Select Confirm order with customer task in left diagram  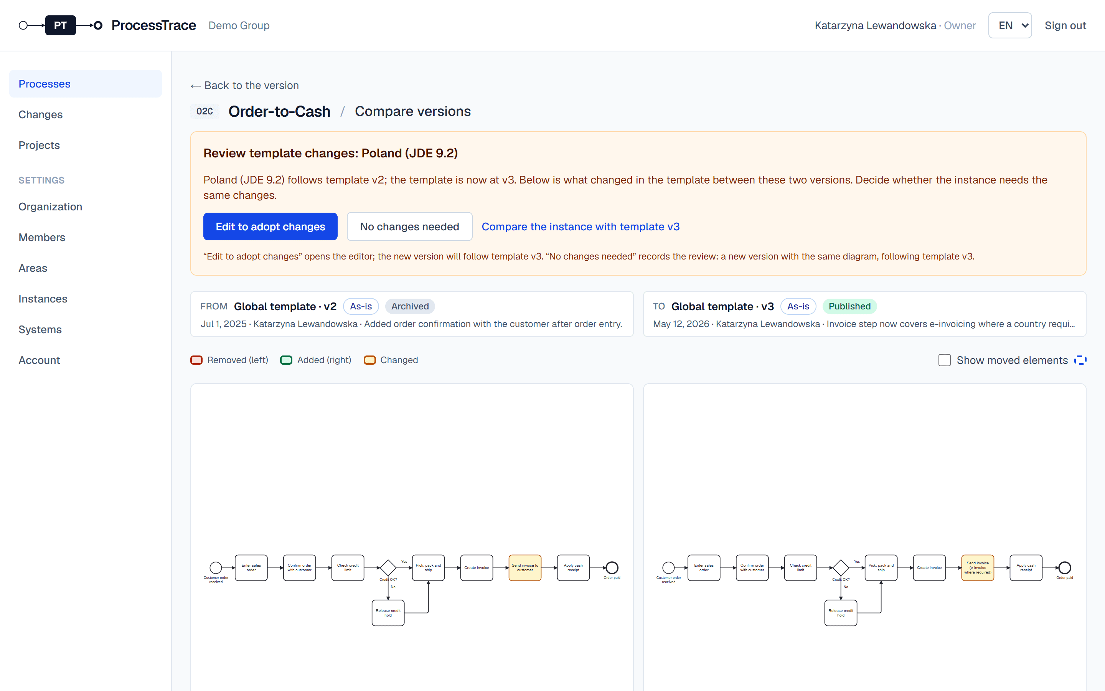click(x=300, y=568)
